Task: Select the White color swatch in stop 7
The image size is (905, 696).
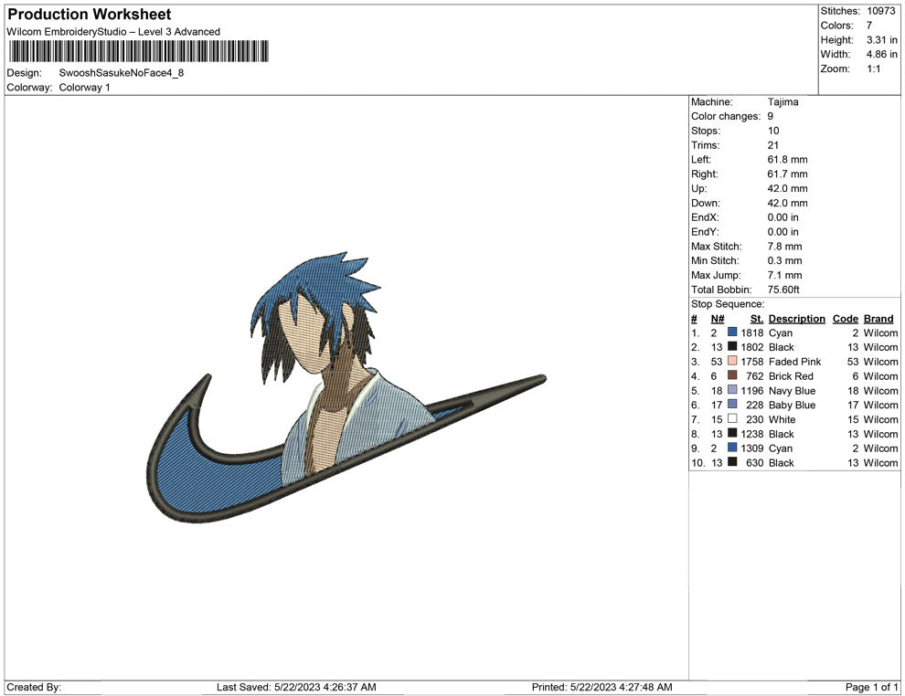Action: tap(732, 419)
